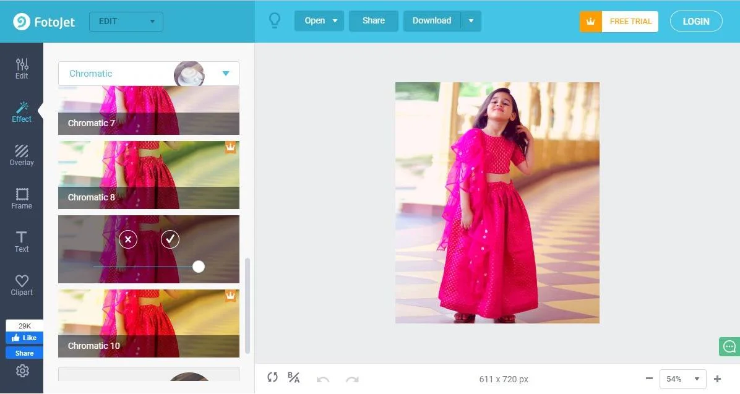This screenshot has width=740, height=394.
Task: Open the settings gear at sidebar bottom
Action: tap(22, 370)
